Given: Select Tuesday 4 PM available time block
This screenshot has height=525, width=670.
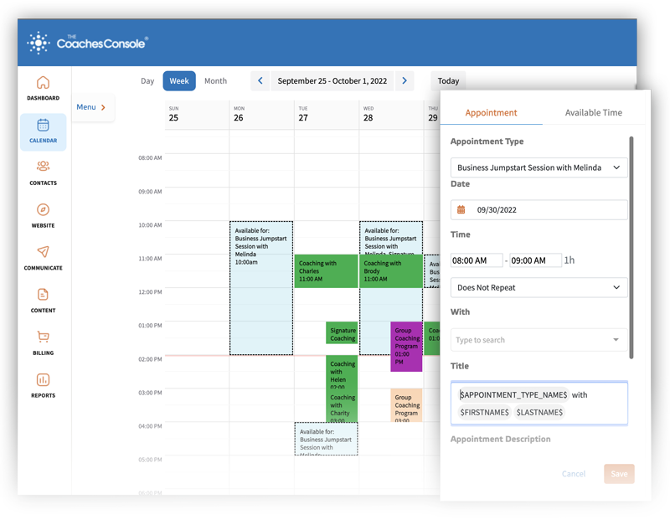Looking at the screenshot, I should (x=326, y=439).
